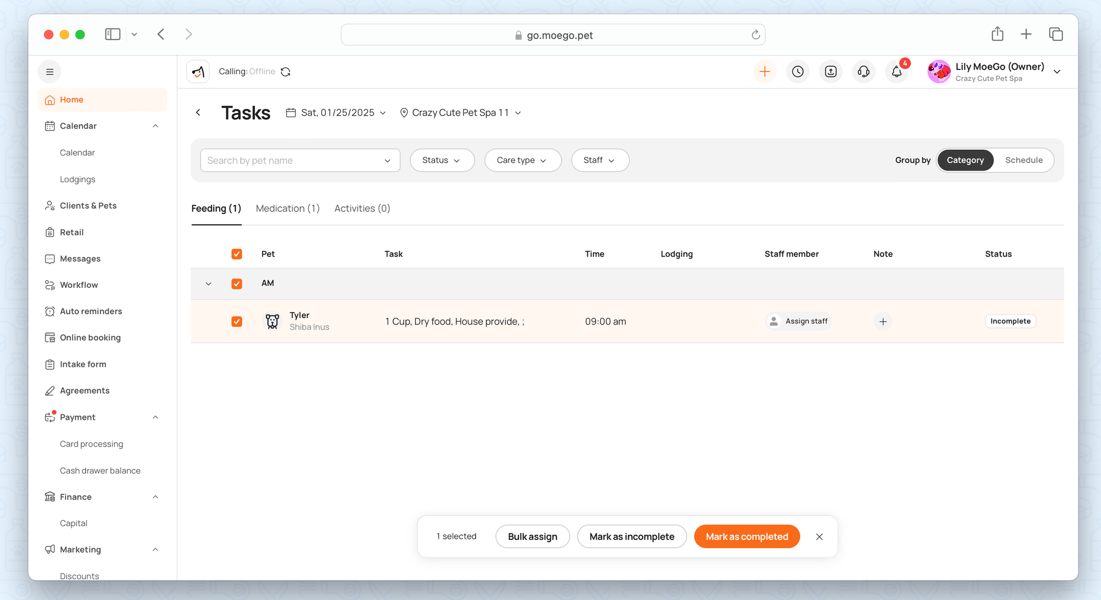Click the back arrow beside Tasks
The width and height of the screenshot is (1101, 600).
198,113
